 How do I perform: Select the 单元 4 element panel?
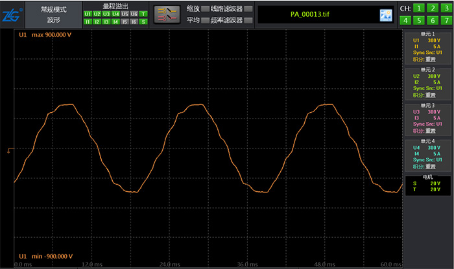[428, 154]
